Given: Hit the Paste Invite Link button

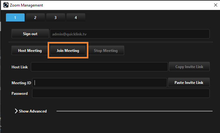Looking at the screenshot, I should click(189, 83).
